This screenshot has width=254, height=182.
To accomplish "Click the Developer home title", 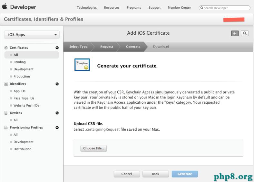I will pyautogui.click(x=23, y=7).
